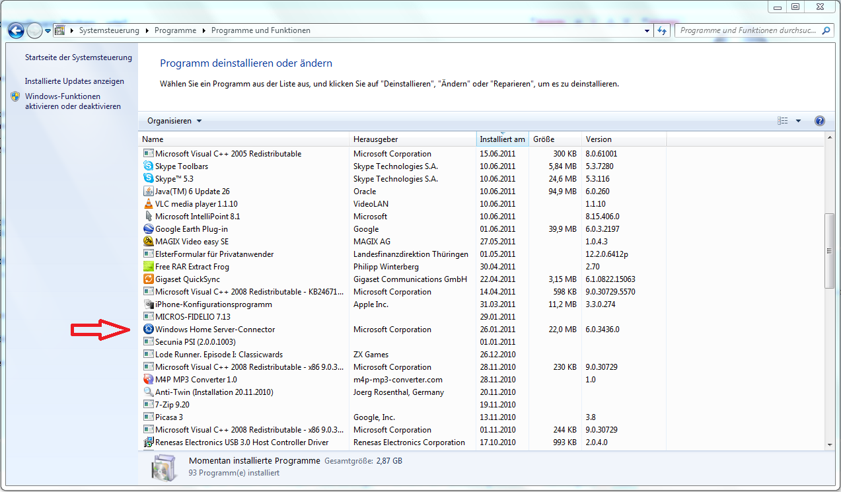Click the Skype 5.3 icon

click(x=149, y=179)
